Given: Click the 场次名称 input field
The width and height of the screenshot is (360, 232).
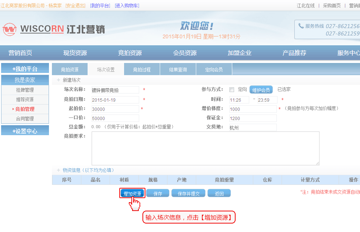Looking at the screenshot, I should coord(115,90).
